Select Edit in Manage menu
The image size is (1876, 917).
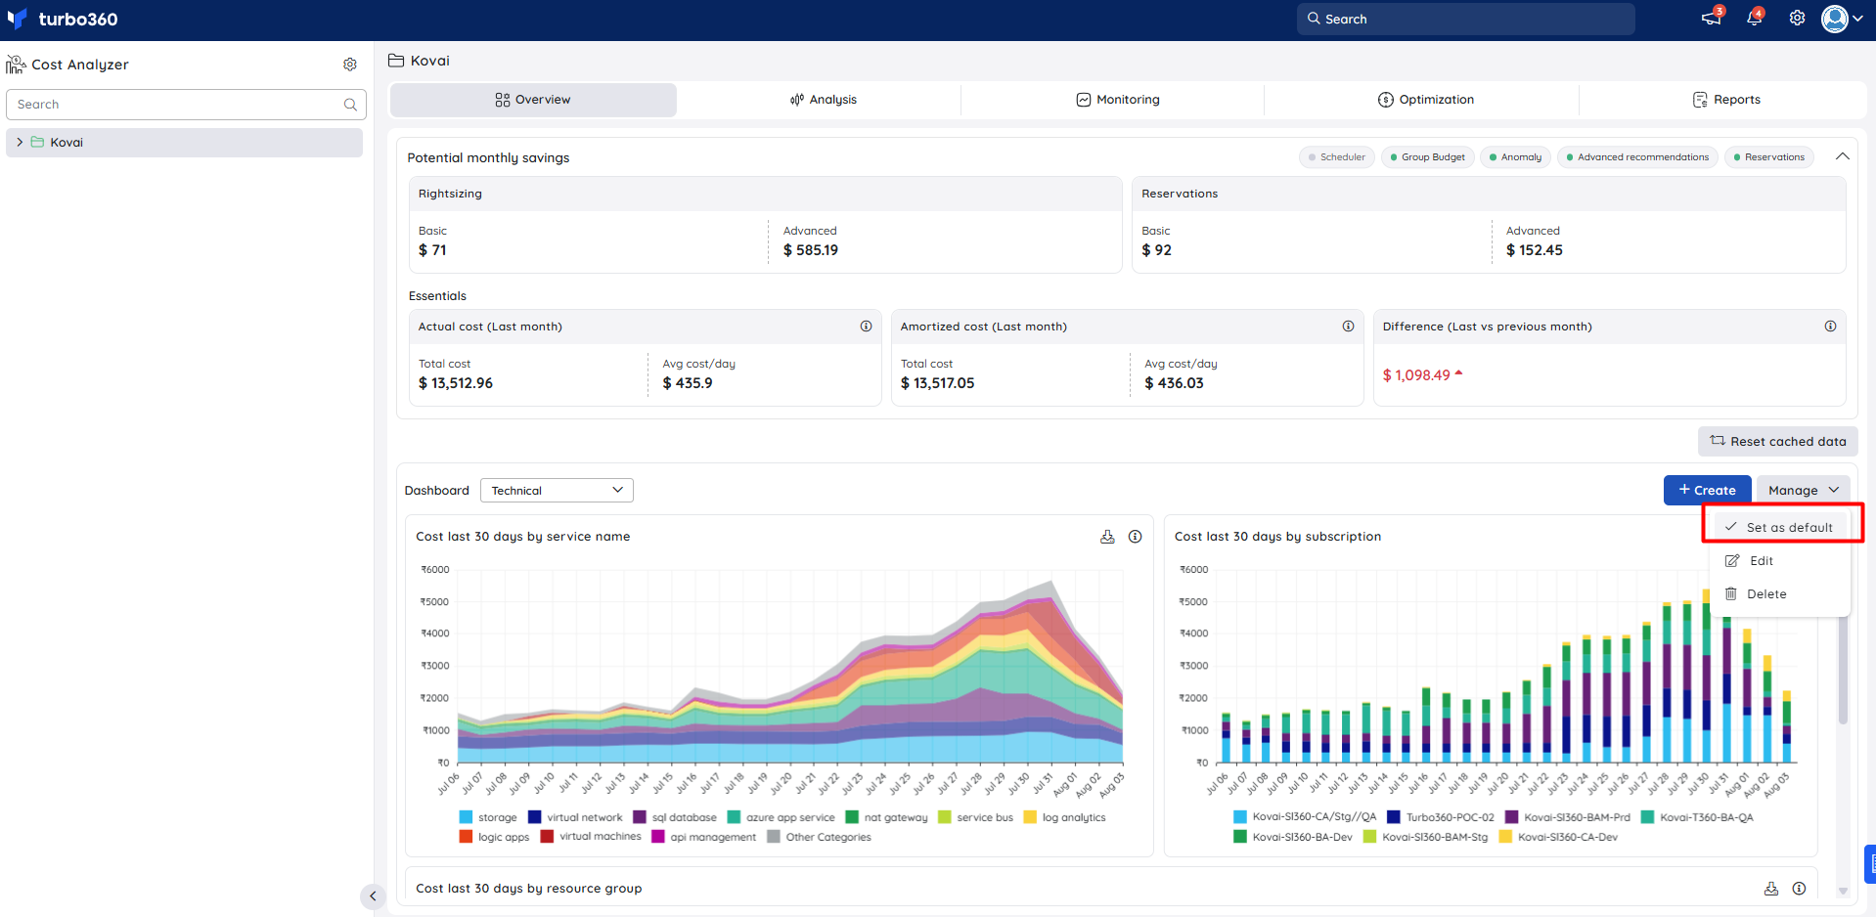[x=1779, y=561]
